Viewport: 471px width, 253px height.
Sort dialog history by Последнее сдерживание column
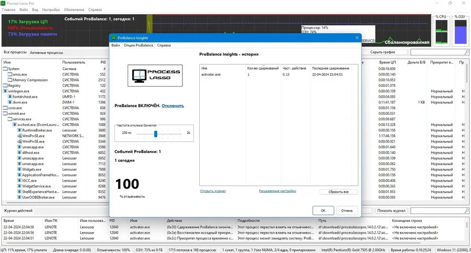pyautogui.click(x=331, y=68)
